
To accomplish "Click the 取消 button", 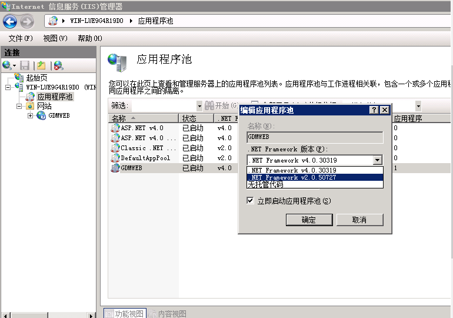I will click(359, 220).
